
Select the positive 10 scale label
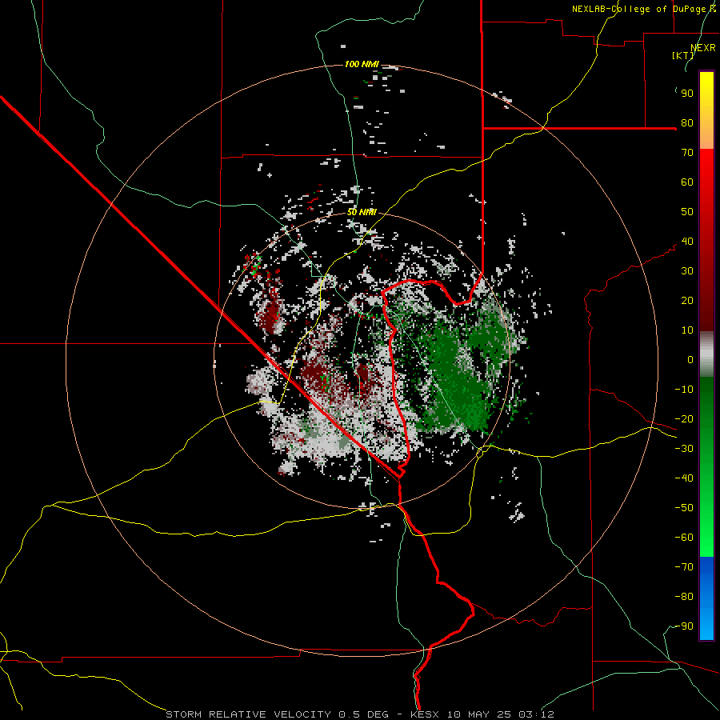[x=687, y=330]
